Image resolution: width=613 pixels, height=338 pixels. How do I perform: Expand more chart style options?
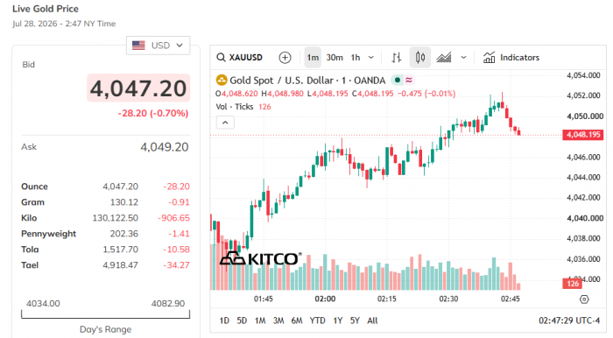point(463,58)
